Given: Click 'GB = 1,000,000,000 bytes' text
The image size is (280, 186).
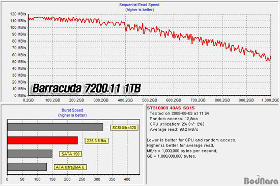Looking at the screenshot, I should click(172, 156).
